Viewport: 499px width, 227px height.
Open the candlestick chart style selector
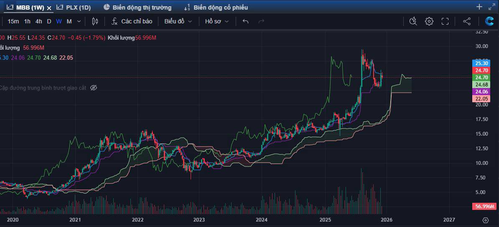[x=95, y=21]
